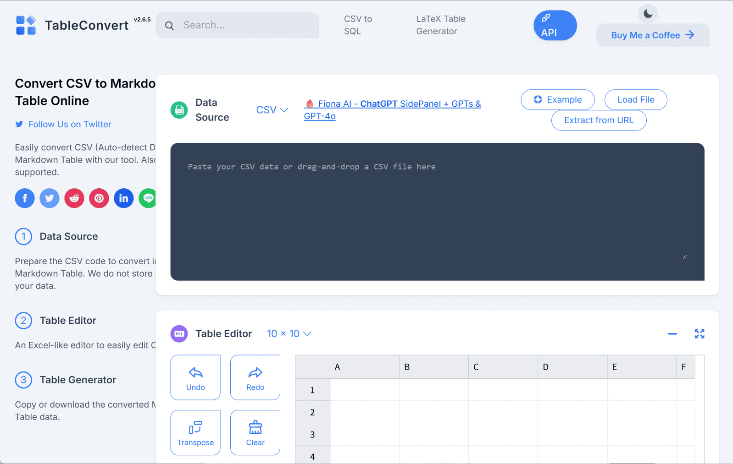This screenshot has height=464, width=733.
Task: Select column D header
Action: pos(572,367)
